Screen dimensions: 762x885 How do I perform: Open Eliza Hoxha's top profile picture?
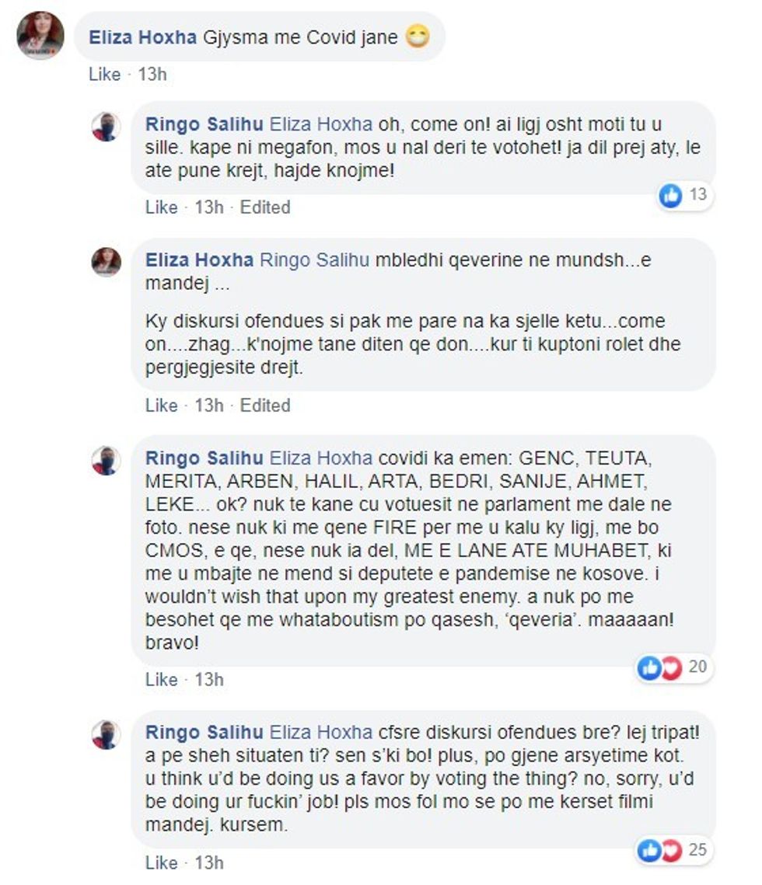point(40,35)
